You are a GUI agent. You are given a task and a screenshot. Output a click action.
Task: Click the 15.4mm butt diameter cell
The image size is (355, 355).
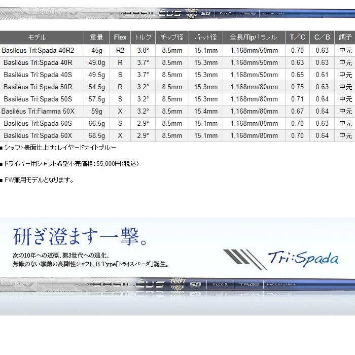(206, 112)
